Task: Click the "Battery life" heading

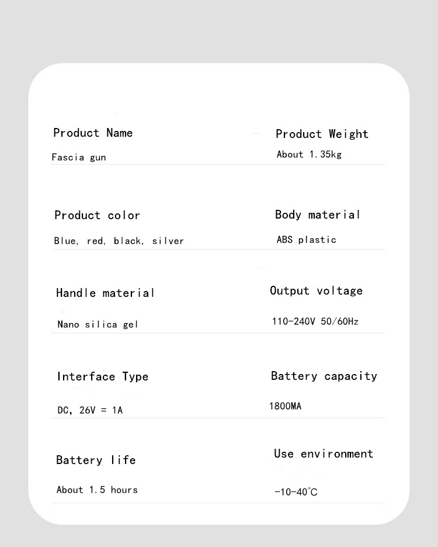Action: 96,461
